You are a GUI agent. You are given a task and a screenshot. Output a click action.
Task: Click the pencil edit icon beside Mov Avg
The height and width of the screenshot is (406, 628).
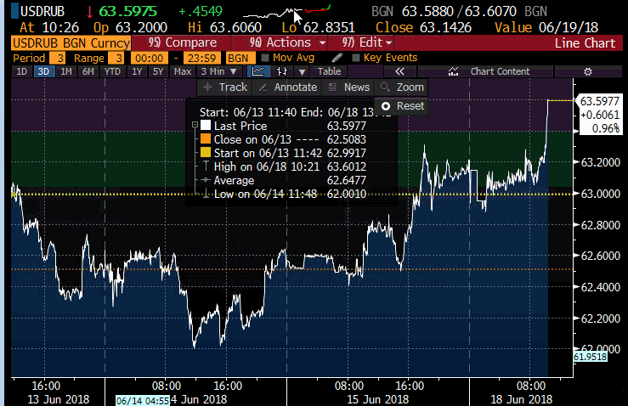337,58
